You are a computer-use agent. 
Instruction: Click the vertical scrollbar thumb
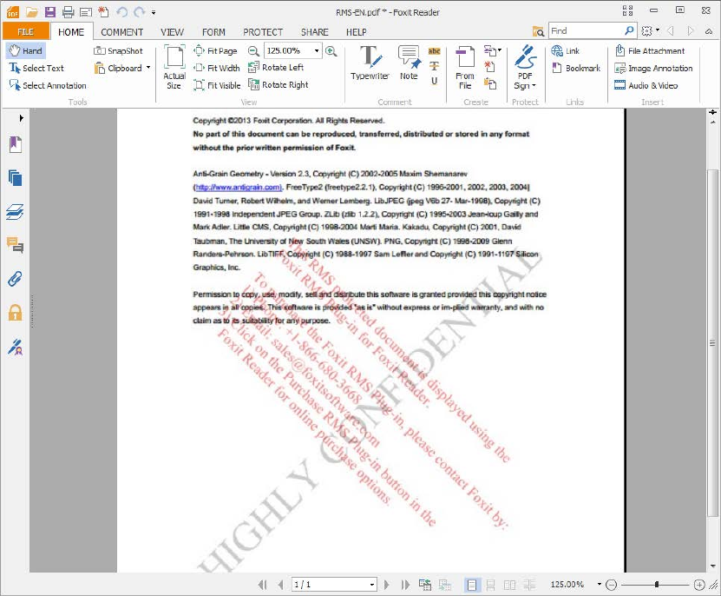click(x=712, y=343)
